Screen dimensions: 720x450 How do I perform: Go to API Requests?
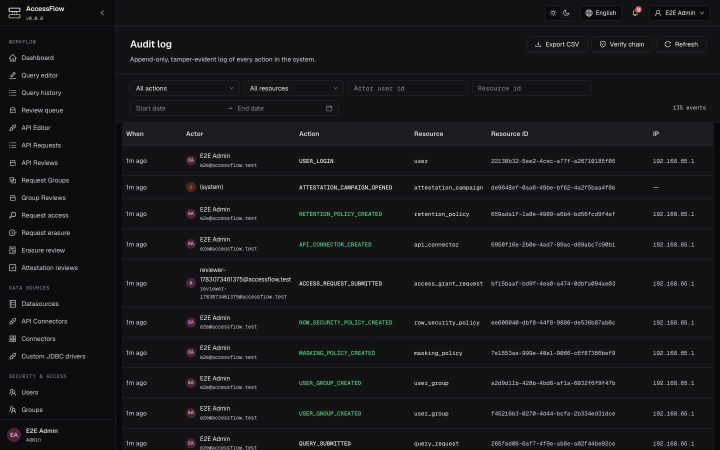57,145
